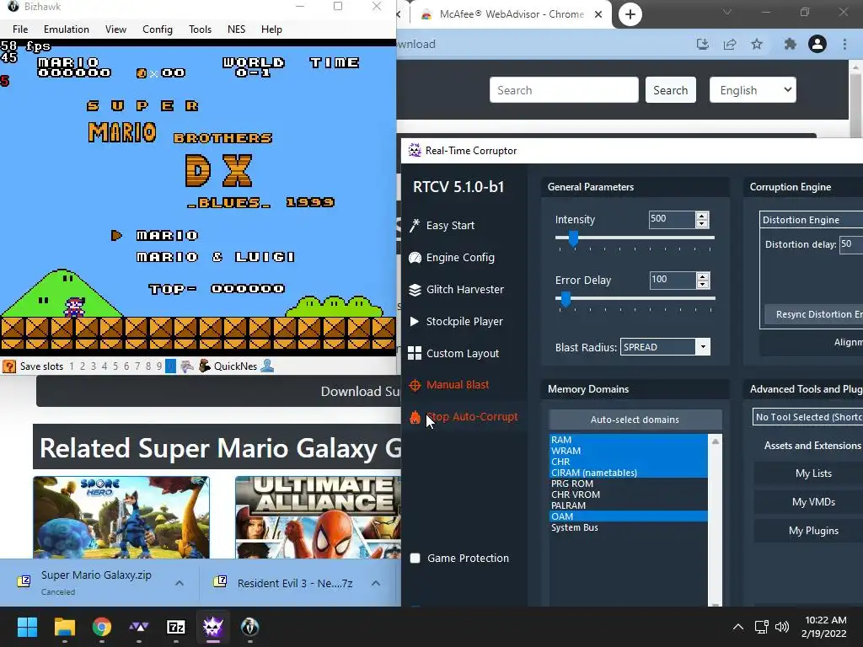The height and width of the screenshot is (647, 863).
Task: Click the Intensity slider handle
Action: tap(573, 238)
